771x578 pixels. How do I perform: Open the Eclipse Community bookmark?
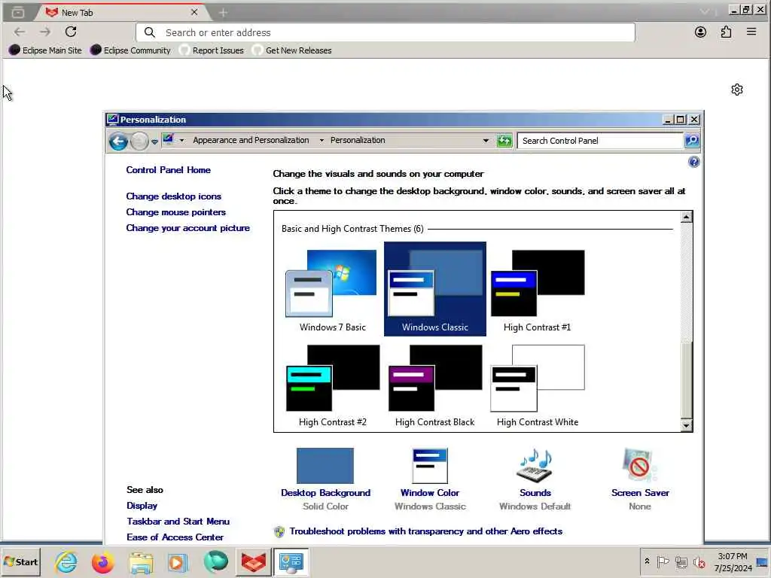(130, 50)
